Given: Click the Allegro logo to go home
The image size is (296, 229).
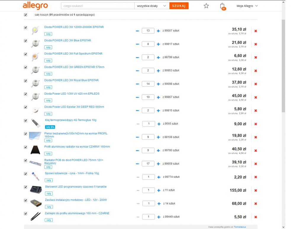Looking at the screenshot, I should [35, 6].
